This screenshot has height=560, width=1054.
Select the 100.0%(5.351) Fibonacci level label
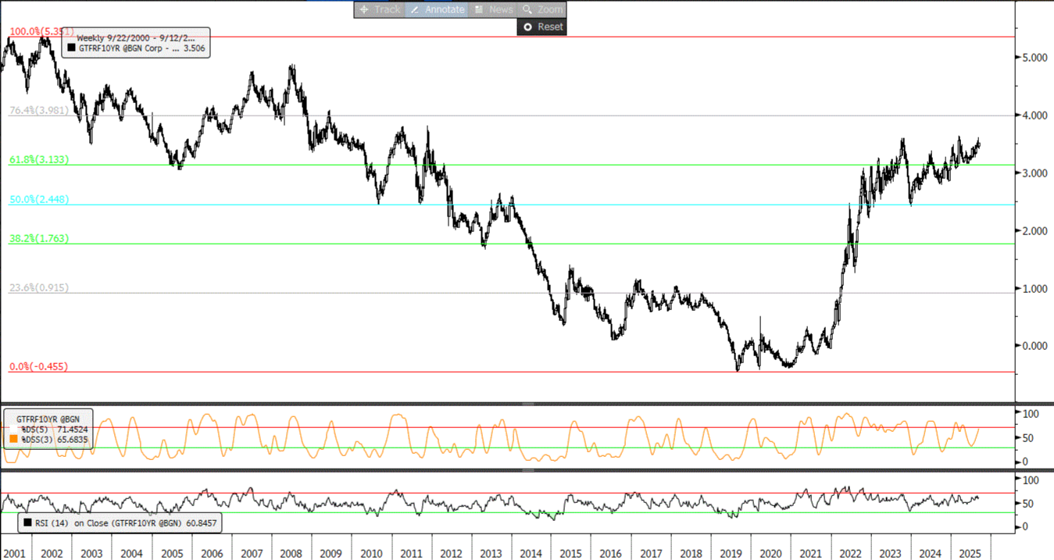pyautogui.click(x=41, y=32)
